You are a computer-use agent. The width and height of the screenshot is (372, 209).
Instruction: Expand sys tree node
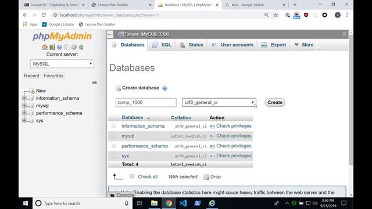(24, 120)
